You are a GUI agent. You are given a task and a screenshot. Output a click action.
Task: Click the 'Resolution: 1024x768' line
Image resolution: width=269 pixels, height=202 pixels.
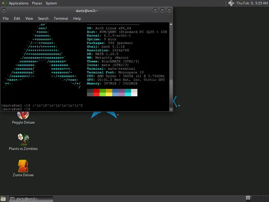[x=108, y=50]
